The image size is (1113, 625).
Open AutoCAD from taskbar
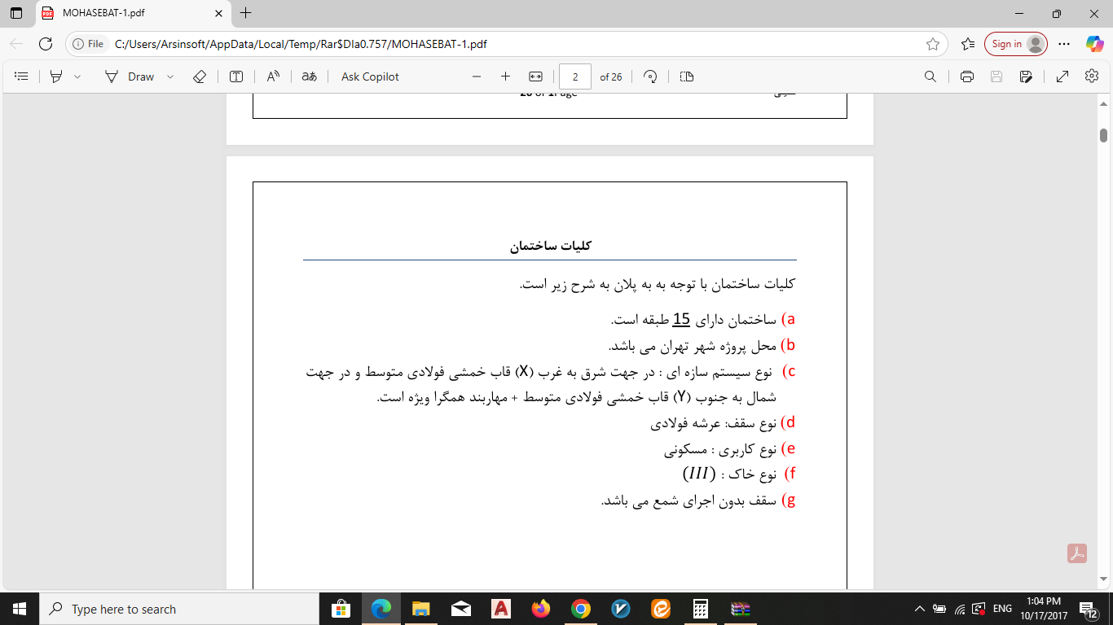pyautogui.click(x=500, y=609)
